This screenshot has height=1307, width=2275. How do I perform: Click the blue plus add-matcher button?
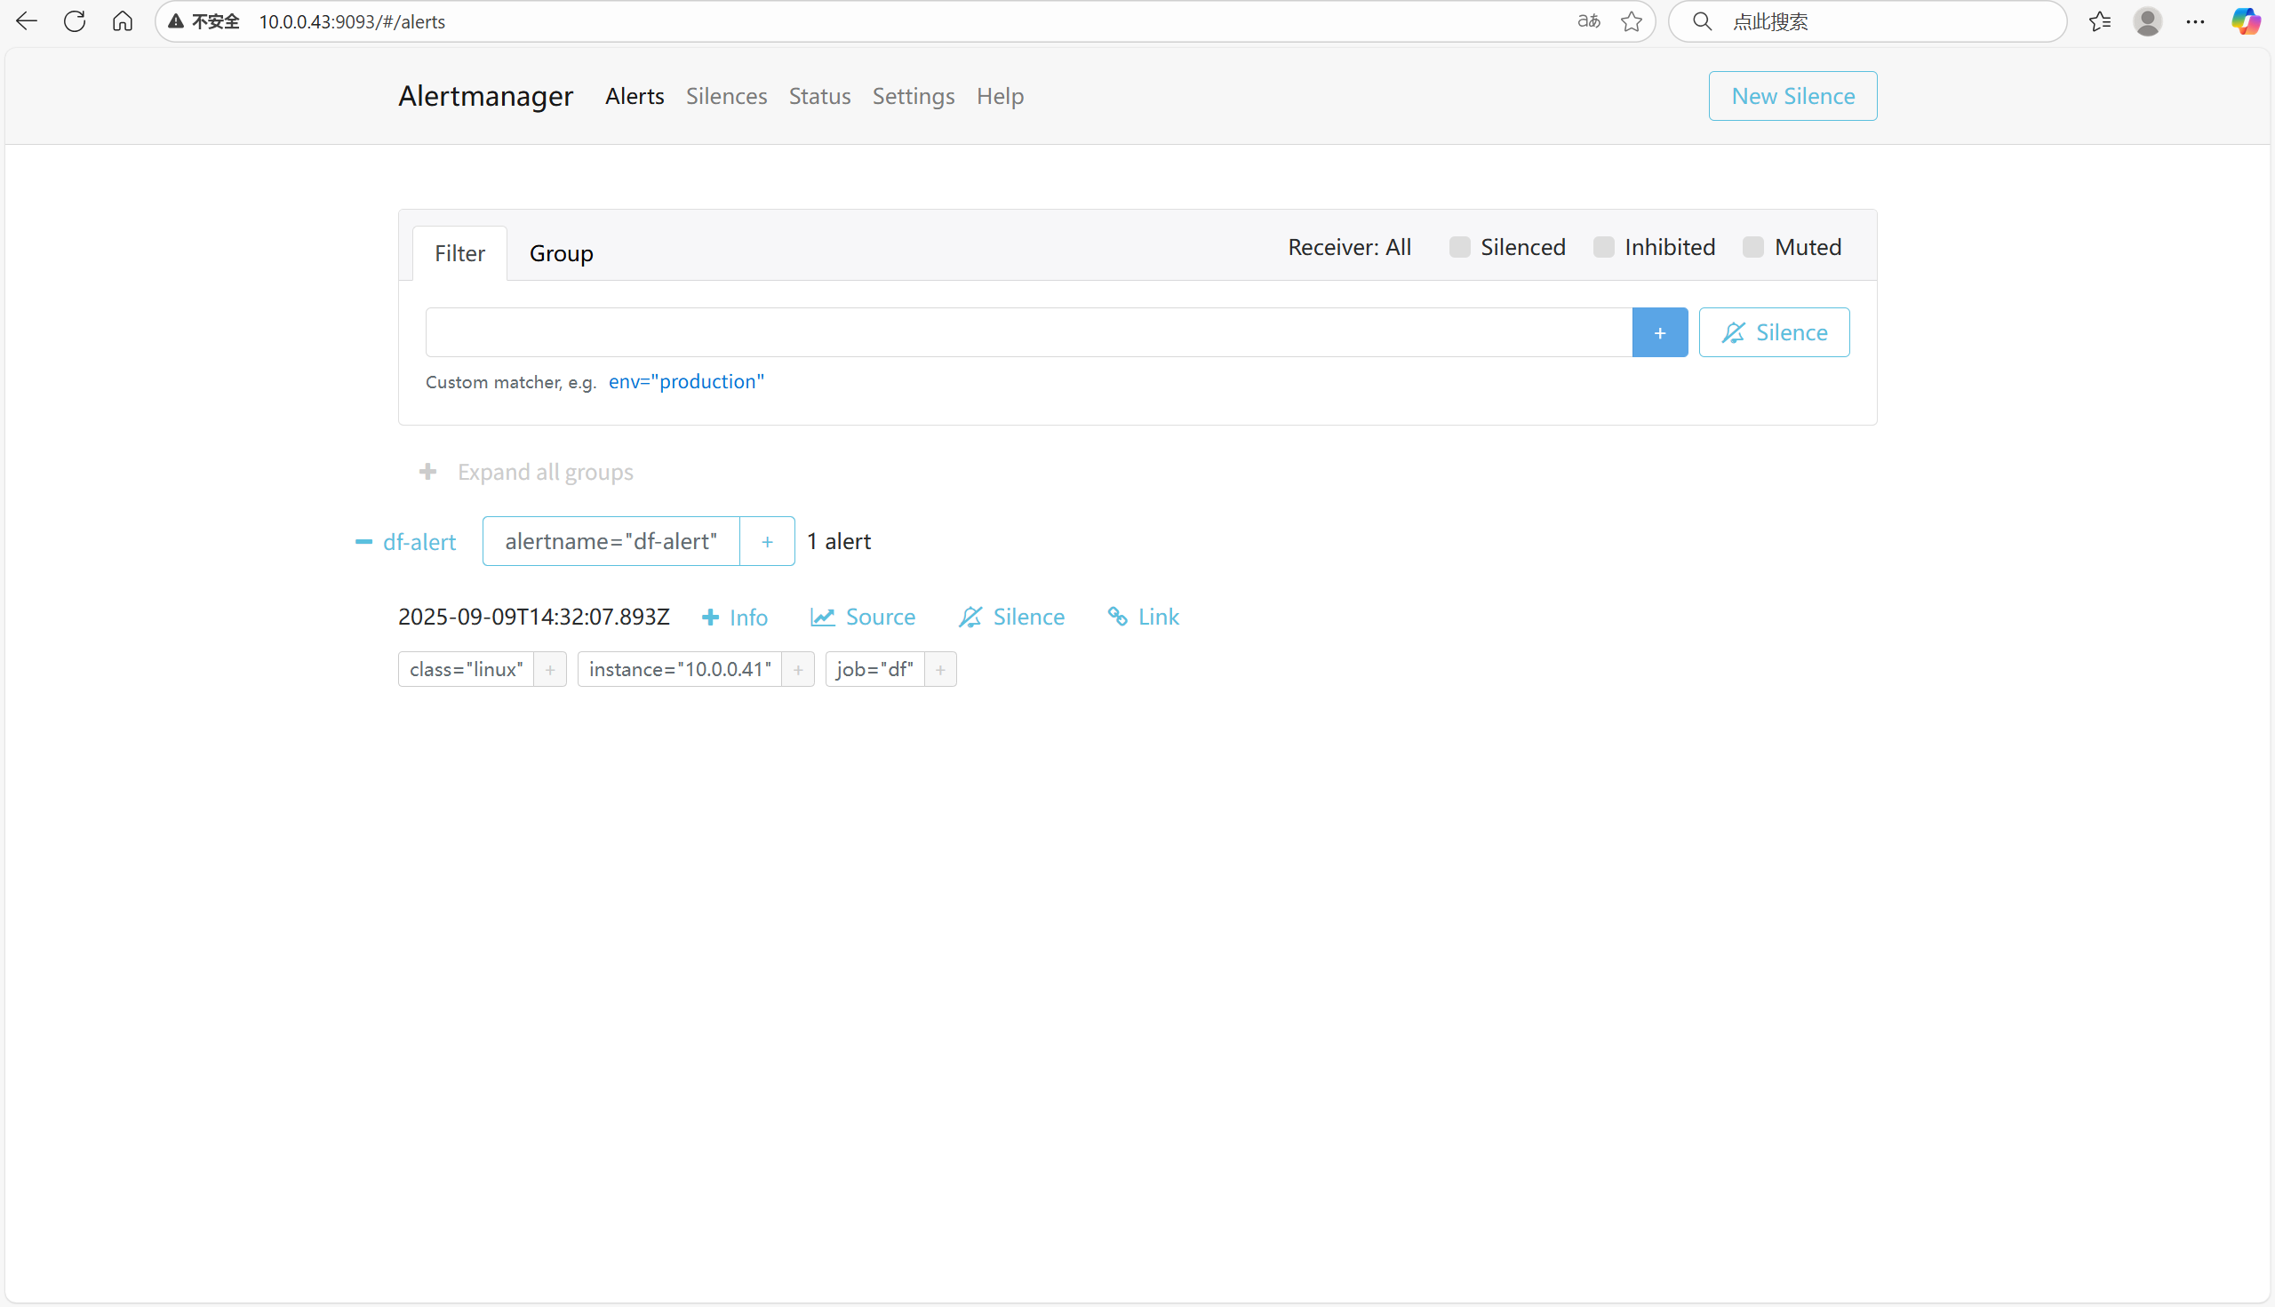pyautogui.click(x=1659, y=333)
